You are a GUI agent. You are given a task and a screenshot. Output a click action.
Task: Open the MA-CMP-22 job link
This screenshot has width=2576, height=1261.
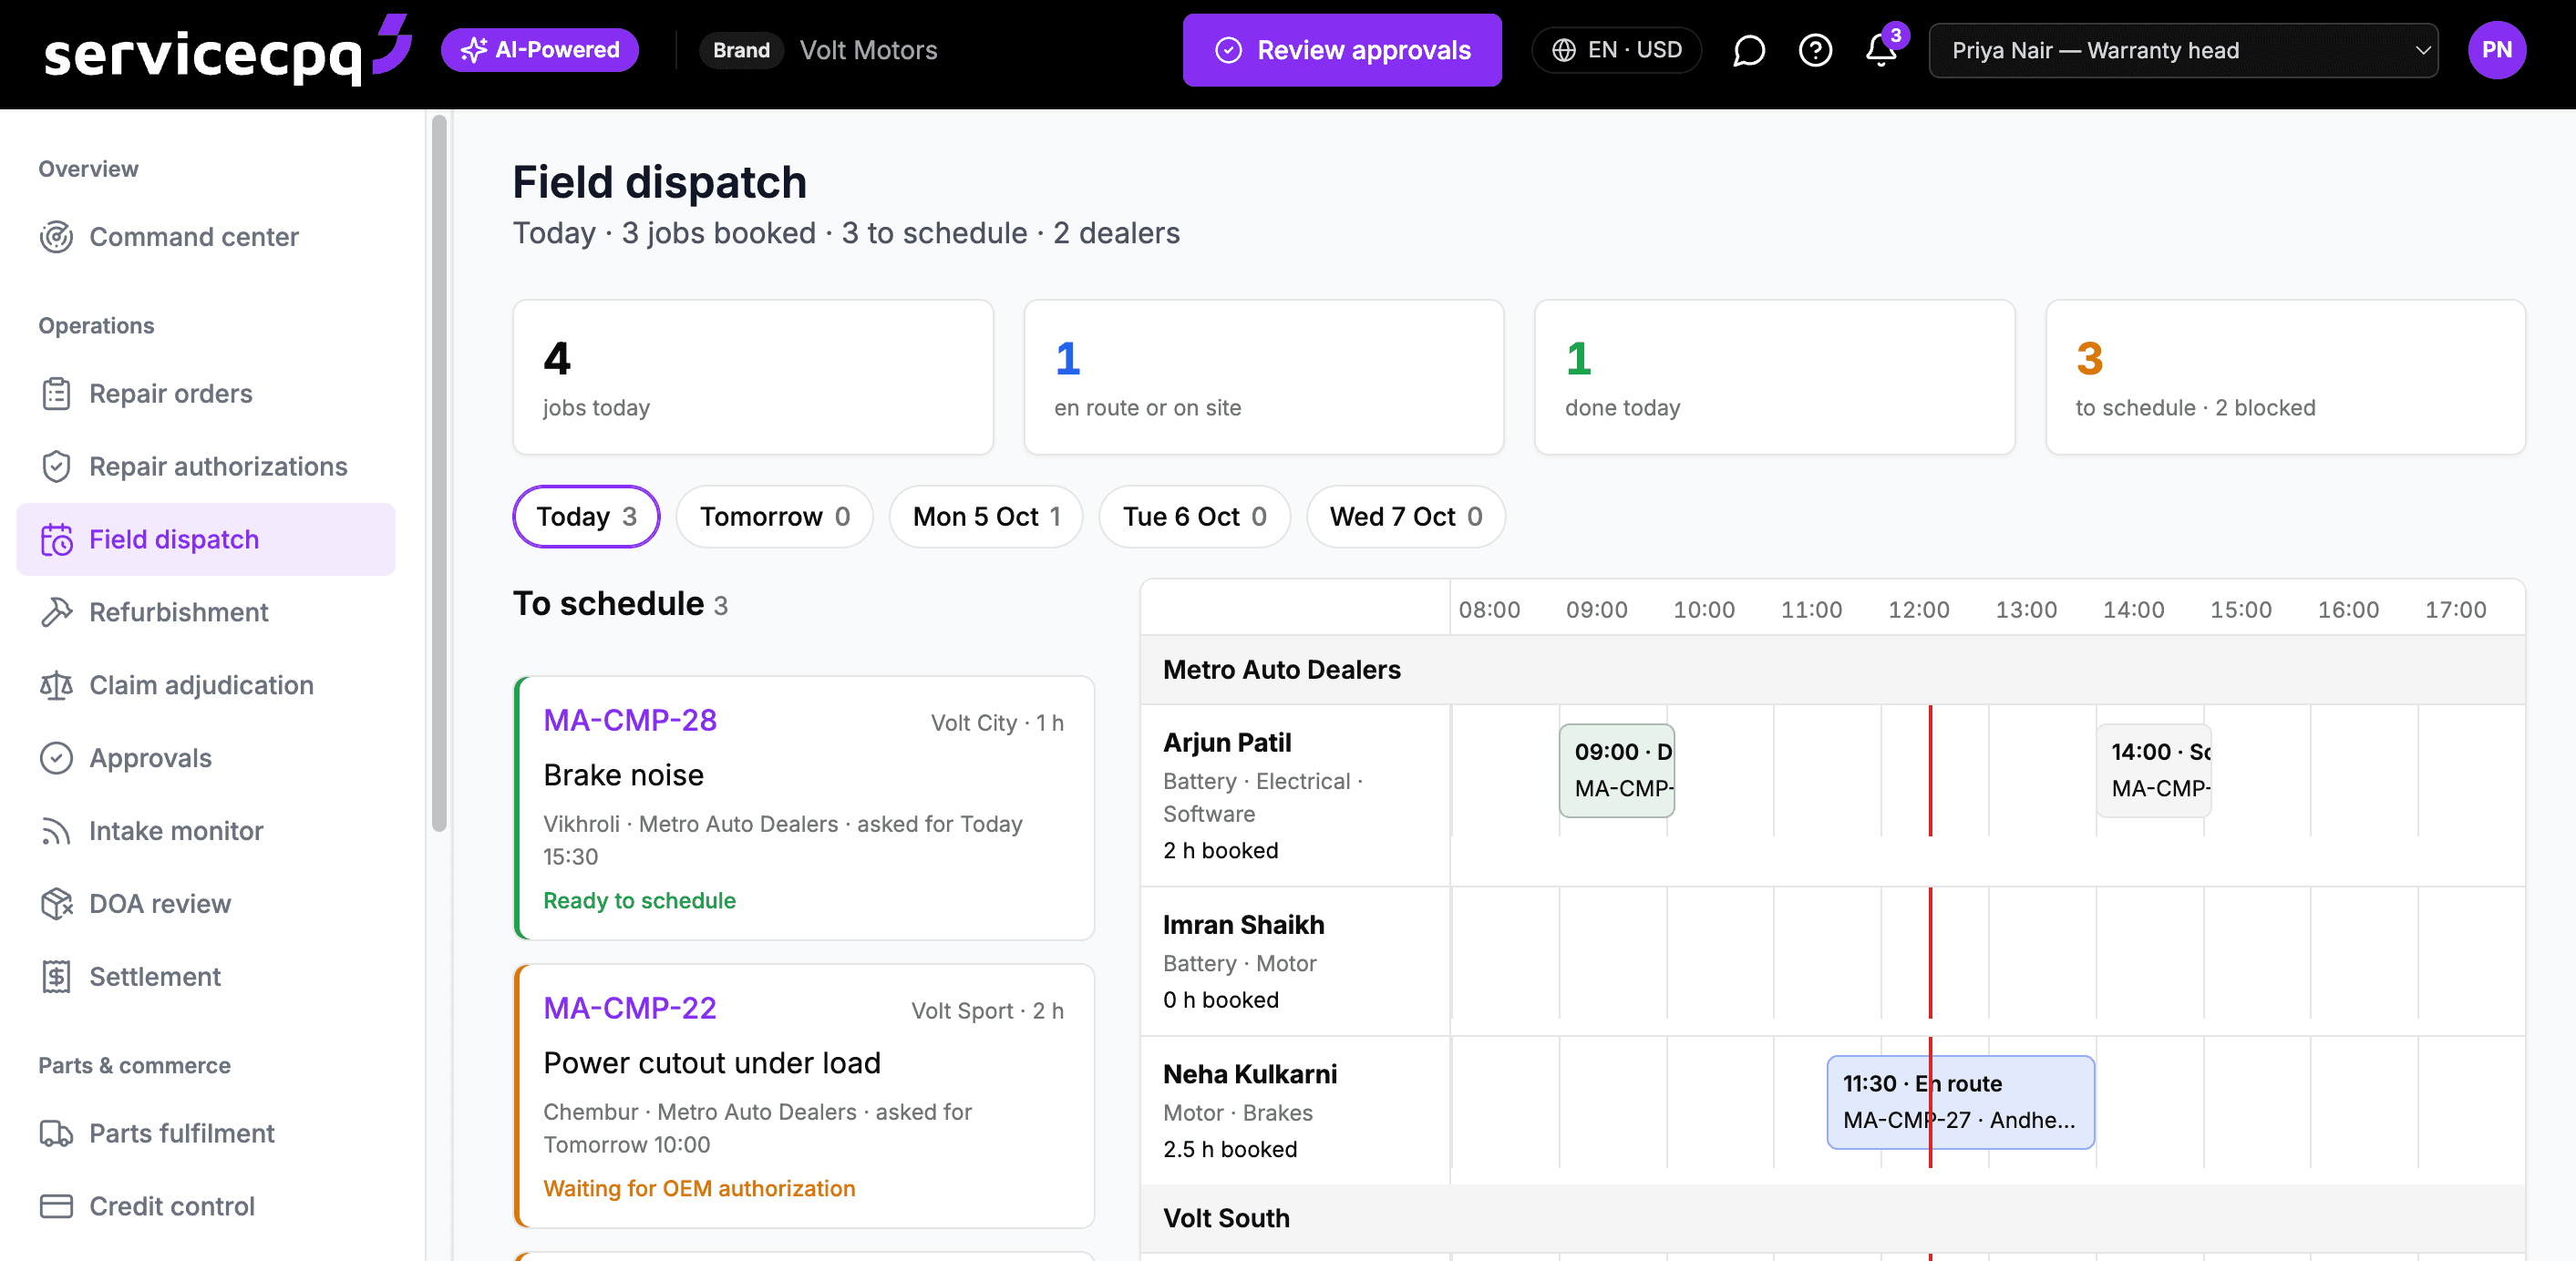(629, 1009)
